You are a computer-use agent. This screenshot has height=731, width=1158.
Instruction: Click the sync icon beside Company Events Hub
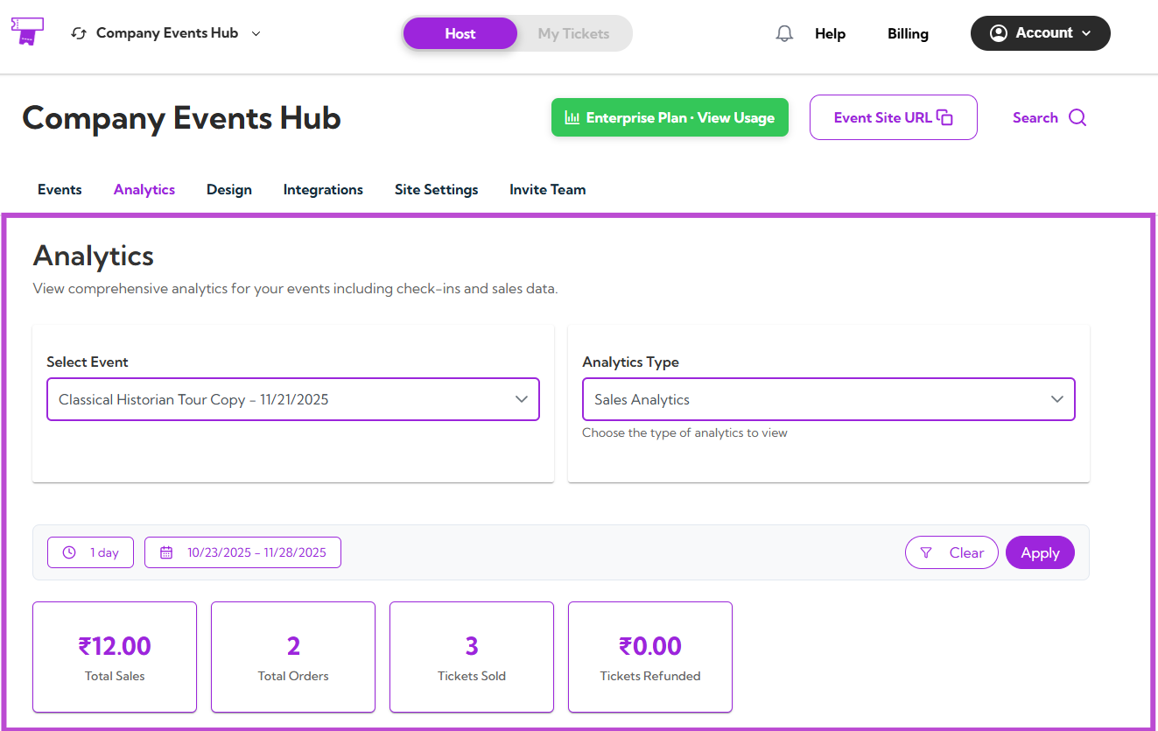click(78, 32)
